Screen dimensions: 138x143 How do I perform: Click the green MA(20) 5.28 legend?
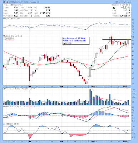[x=9, y=38]
